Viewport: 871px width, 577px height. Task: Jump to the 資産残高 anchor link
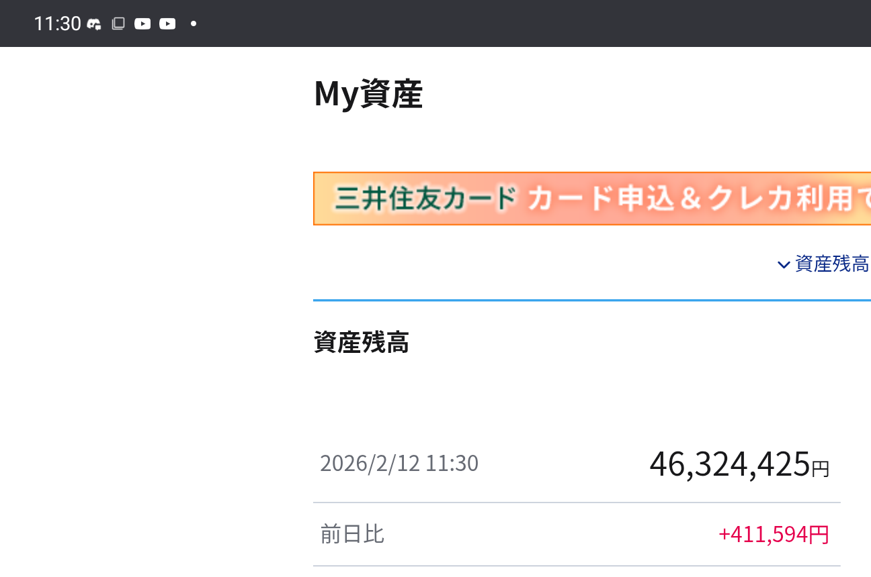coord(832,264)
